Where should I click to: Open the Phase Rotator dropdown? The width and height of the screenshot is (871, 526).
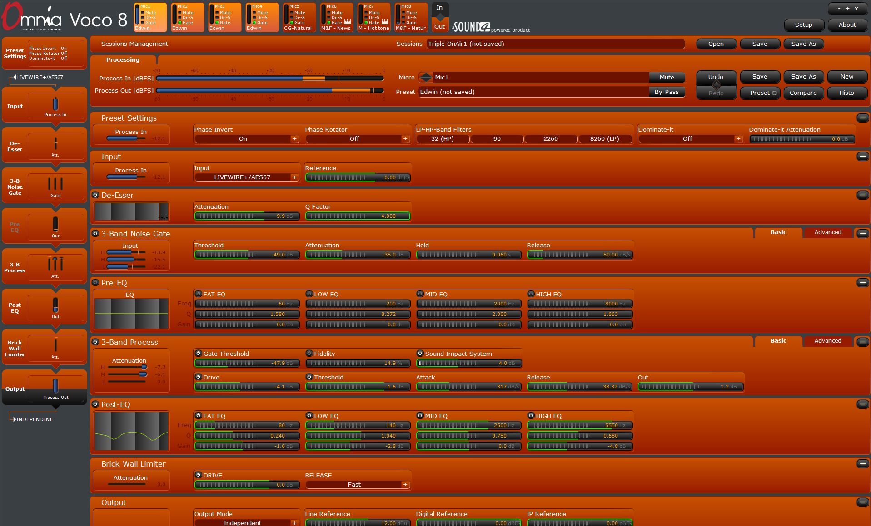358,139
